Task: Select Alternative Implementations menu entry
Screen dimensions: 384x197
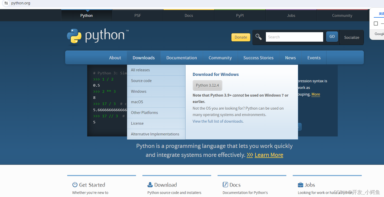Action: point(155,134)
